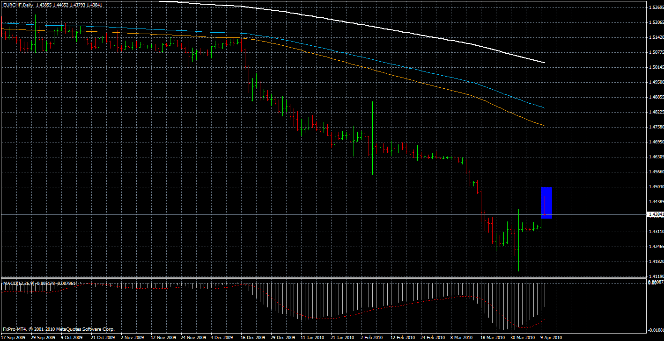The image size is (664, 341).
Task: Click the 1.46950 price scale label
Action: pyautogui.click(x=656, y=142)
